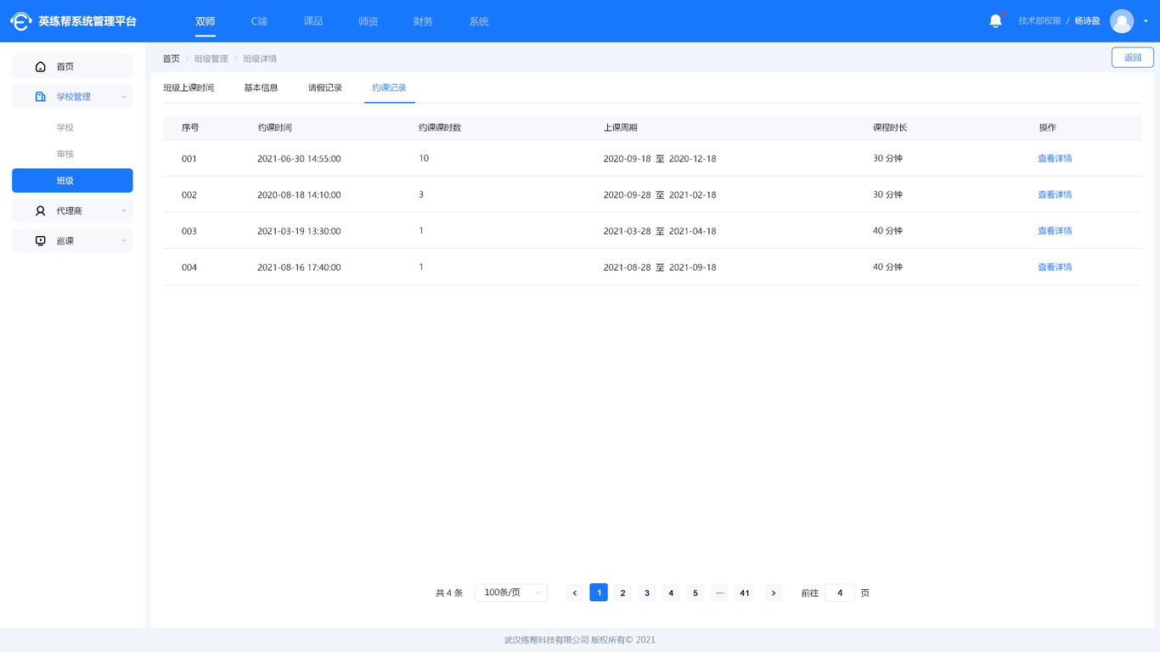Click the 约课时间 column header
This screenshot has width=1160, height=652.
(x=275, y=127)
